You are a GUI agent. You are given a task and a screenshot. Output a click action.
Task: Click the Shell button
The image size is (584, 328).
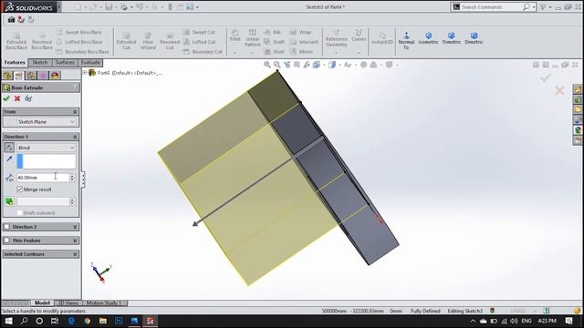(x=275, y=52)
